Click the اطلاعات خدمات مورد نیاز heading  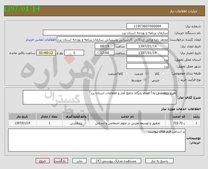pos(181,109)
